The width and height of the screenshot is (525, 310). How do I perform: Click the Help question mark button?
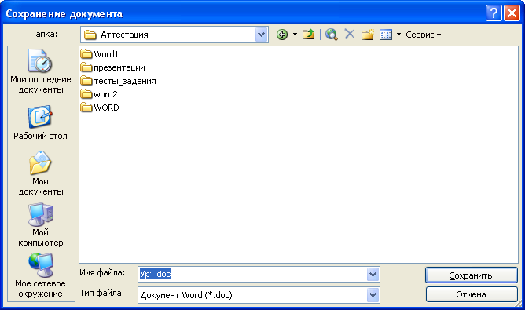(494, 13)
